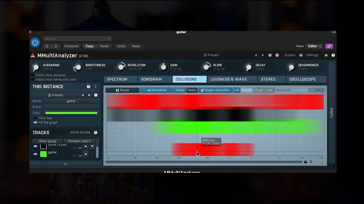Open the top bar Presets menu
The image size is (364, 204).
click(211, 55)
